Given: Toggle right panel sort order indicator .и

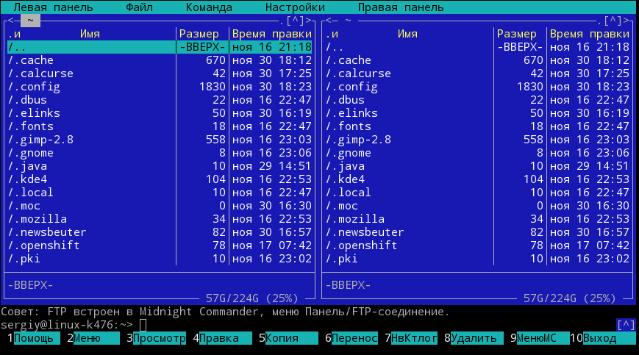Looking at the screenshot, I should coord(332,34).
